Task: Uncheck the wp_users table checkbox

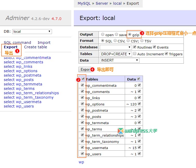Action: tap(82, 153)
